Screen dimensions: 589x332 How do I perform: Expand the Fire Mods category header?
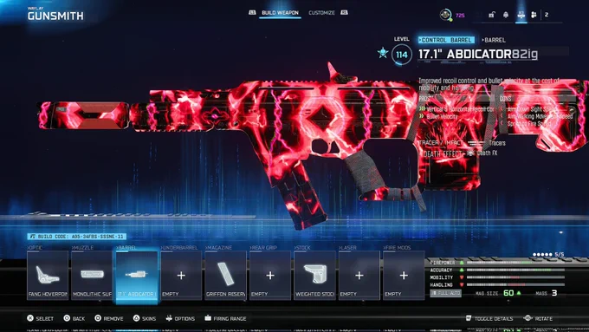[x=397, y=247]
